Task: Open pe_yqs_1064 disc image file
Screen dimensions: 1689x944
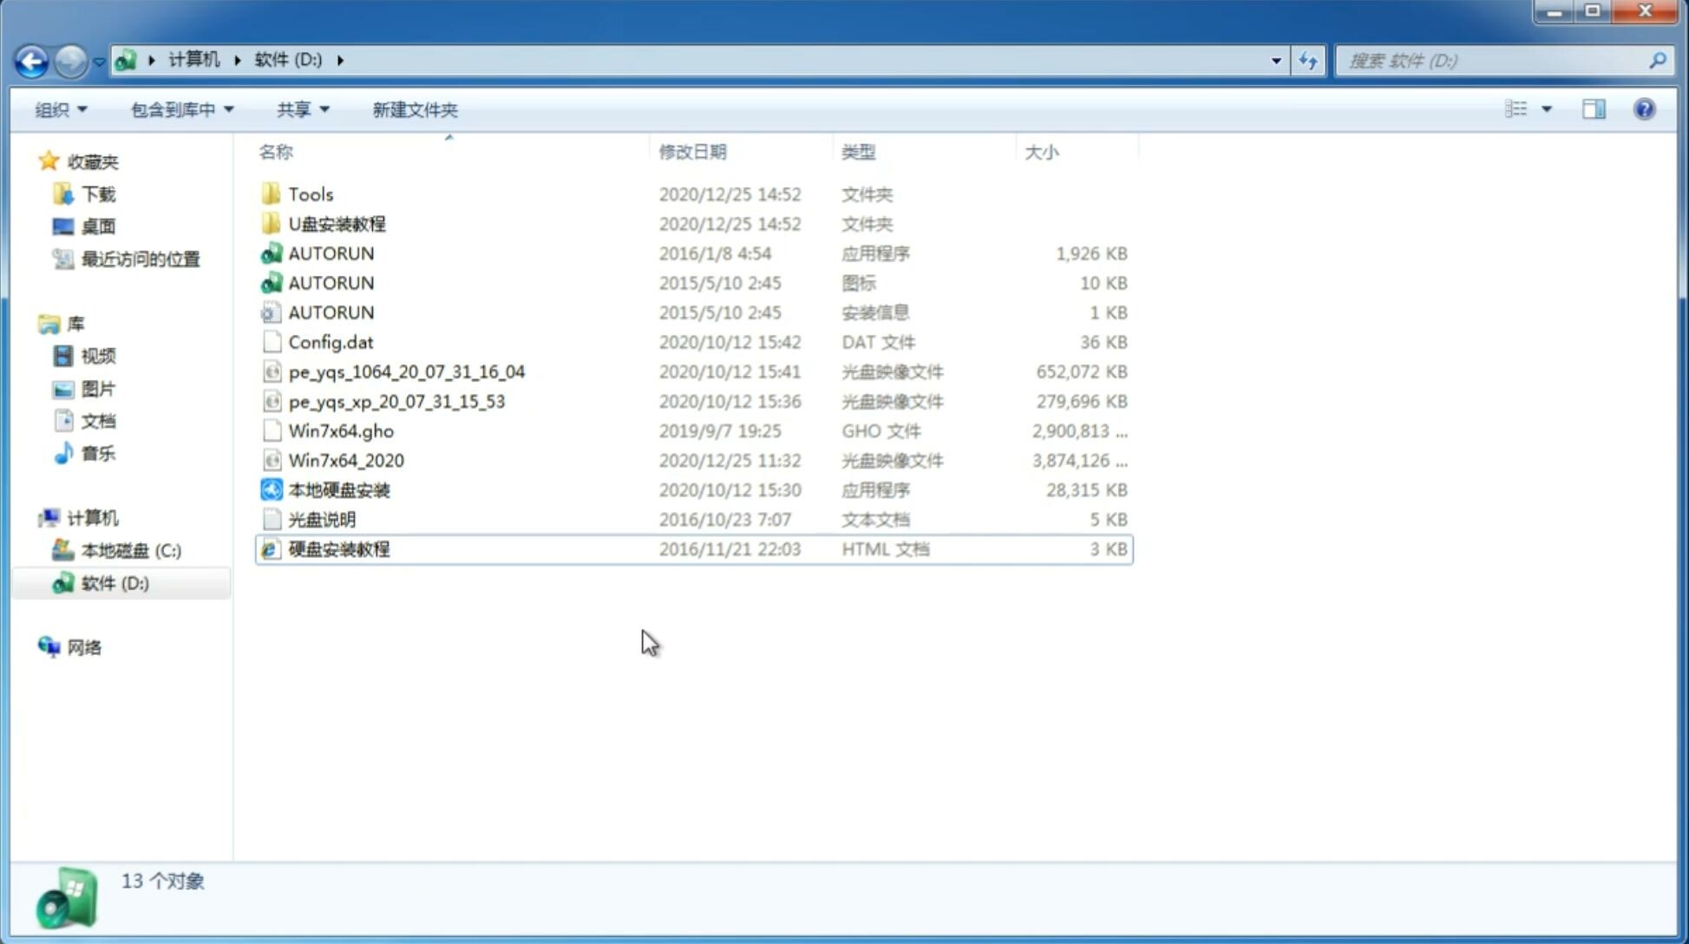Action: (x=407, y=371)
